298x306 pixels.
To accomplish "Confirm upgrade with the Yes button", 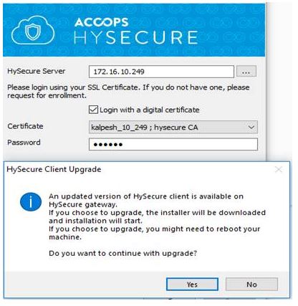I will (x=192, y=285).
